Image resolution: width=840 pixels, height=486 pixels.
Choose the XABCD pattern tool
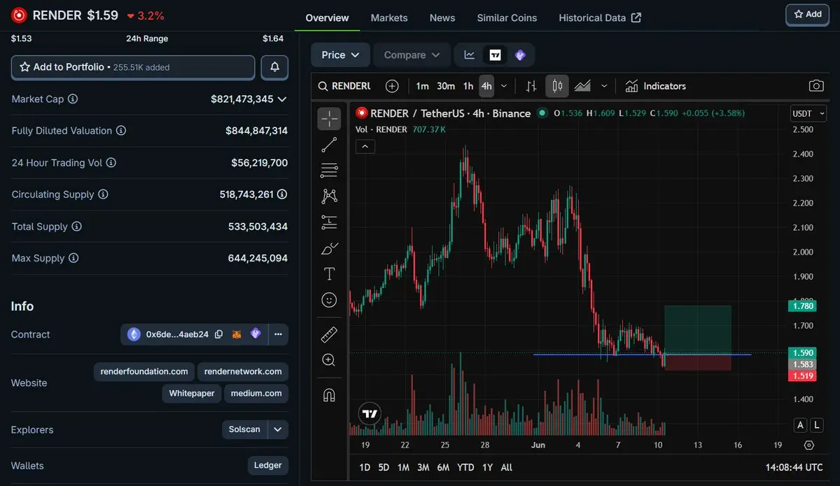coord(329,196)
